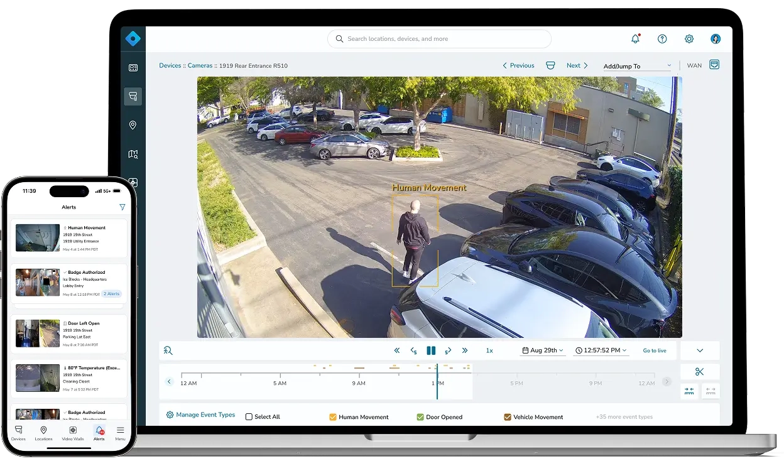
Task: Click the fast forward double-arrow icon
Action: pos(465,350)
